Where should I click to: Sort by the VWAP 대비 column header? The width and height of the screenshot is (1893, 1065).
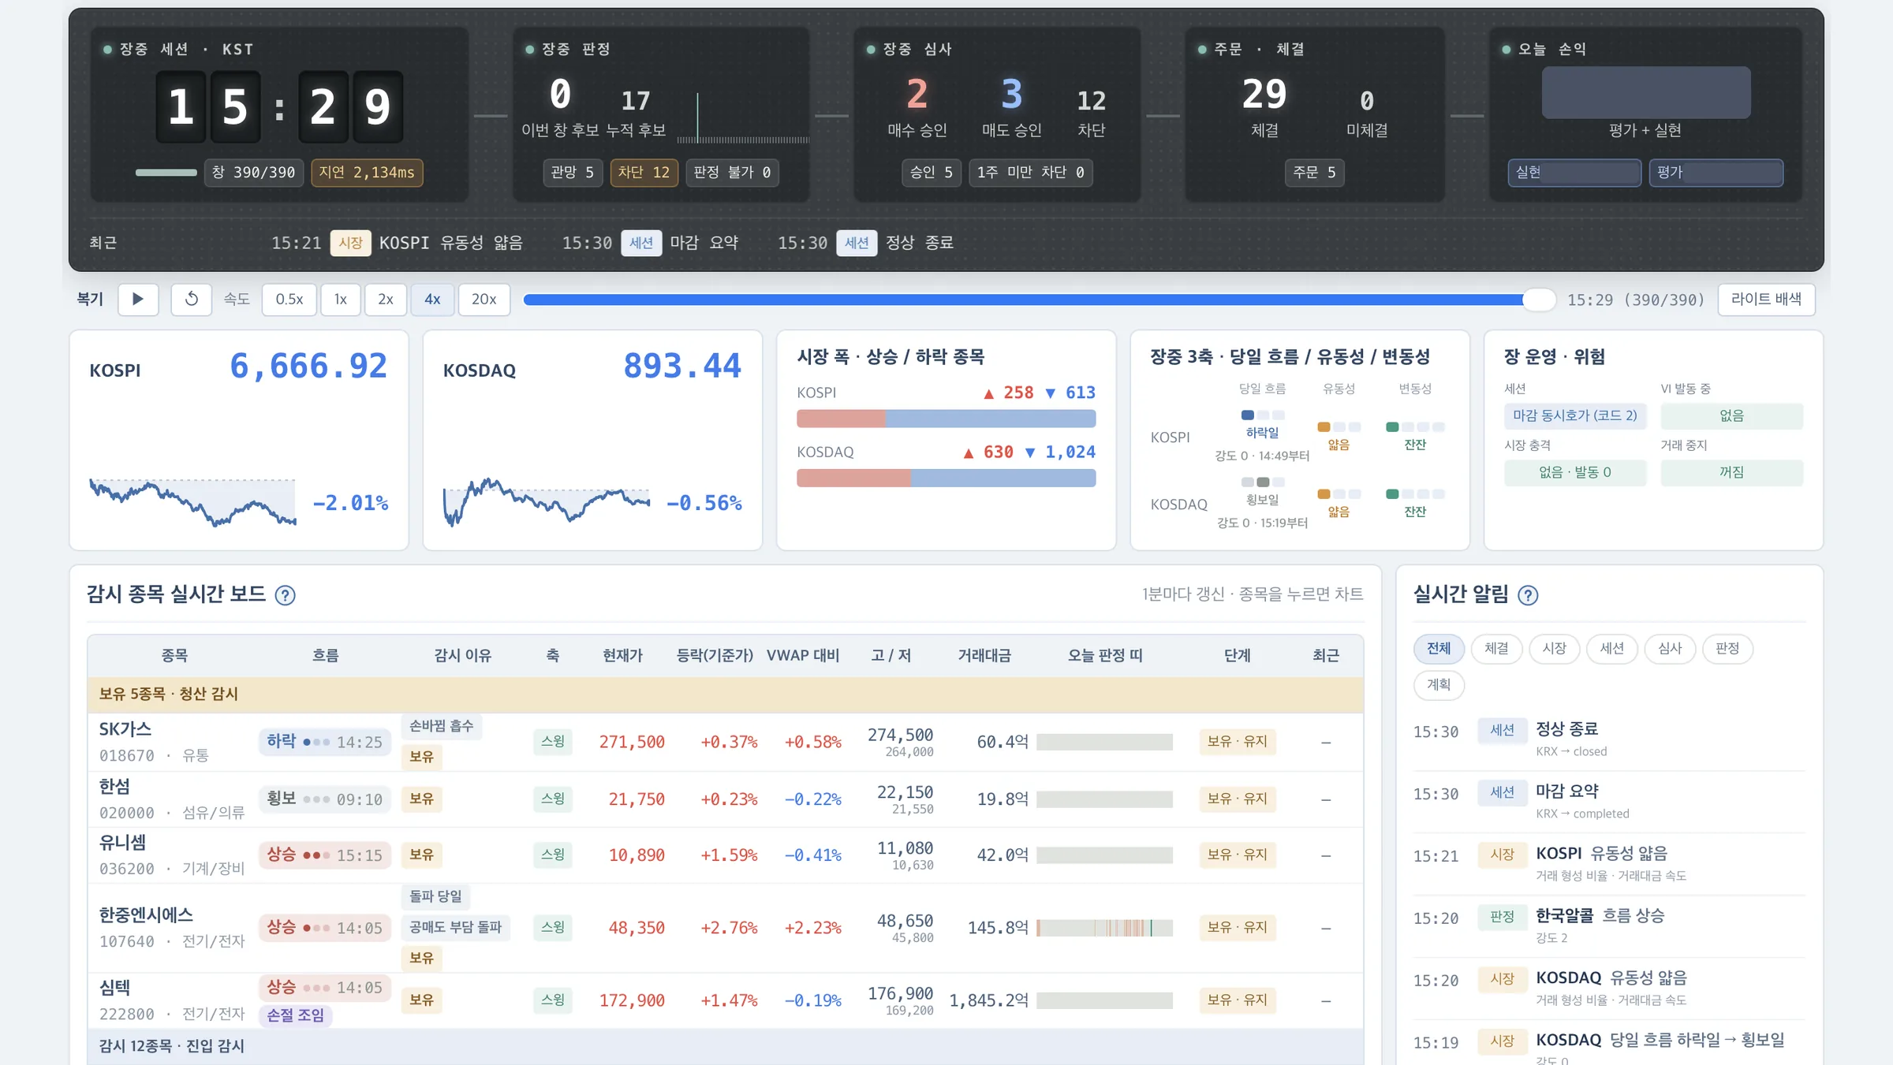point(803,656)
